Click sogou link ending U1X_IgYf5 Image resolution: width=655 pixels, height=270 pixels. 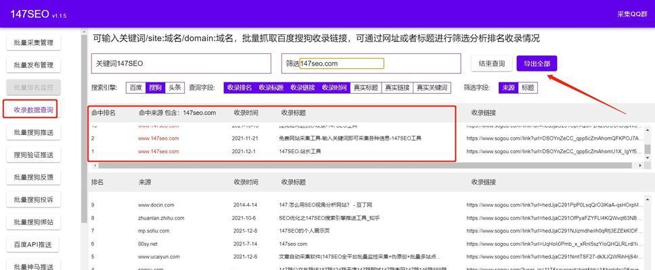coord(554,151)
